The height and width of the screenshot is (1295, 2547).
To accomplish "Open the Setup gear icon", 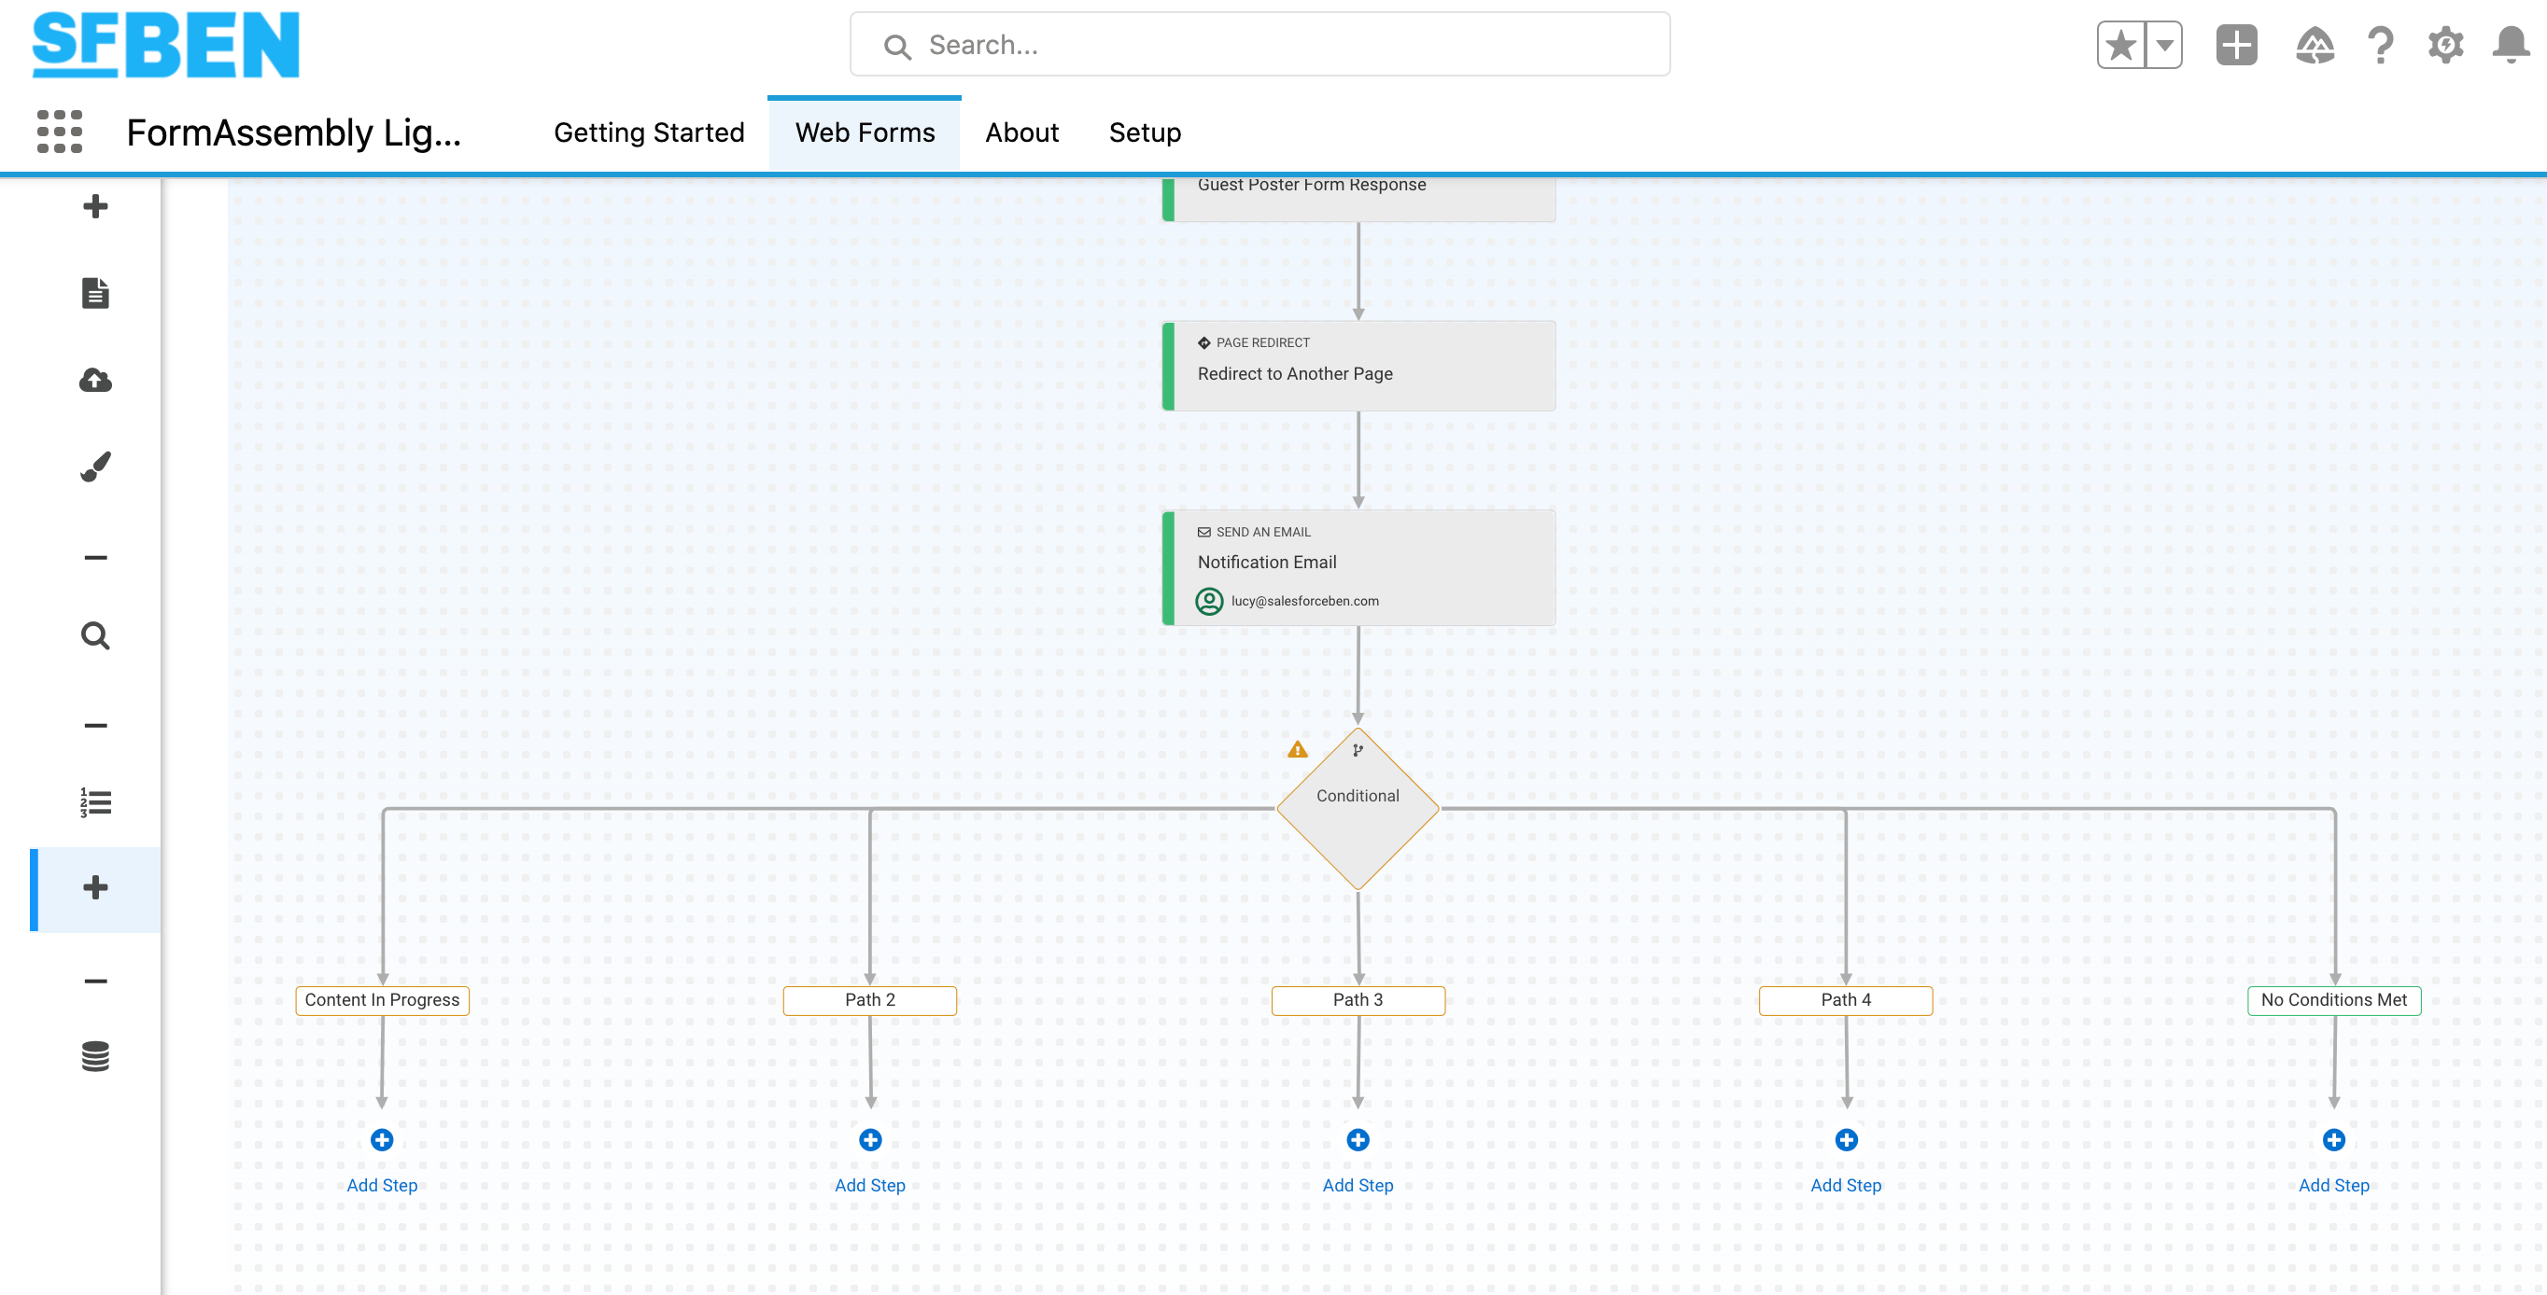I will click(2445, 45).
